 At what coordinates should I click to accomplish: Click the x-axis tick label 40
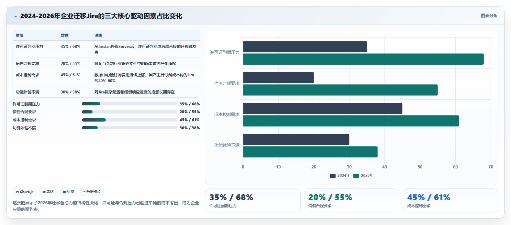tap(384, 167)
